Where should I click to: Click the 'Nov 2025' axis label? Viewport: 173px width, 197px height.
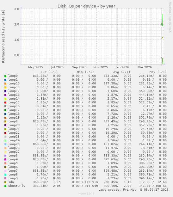pos(101,67)
